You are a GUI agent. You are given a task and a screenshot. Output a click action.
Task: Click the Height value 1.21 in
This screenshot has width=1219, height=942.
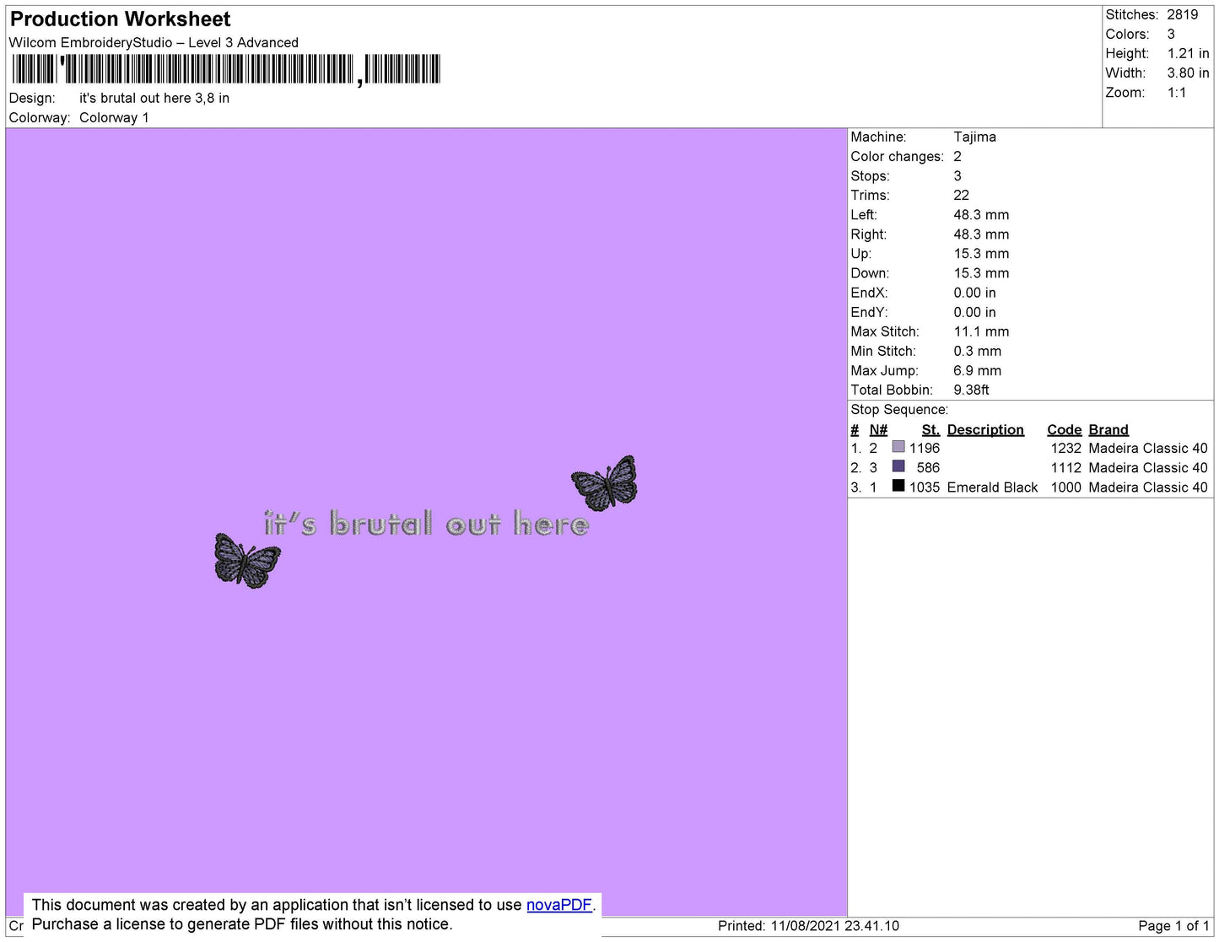click(1189, 54)
